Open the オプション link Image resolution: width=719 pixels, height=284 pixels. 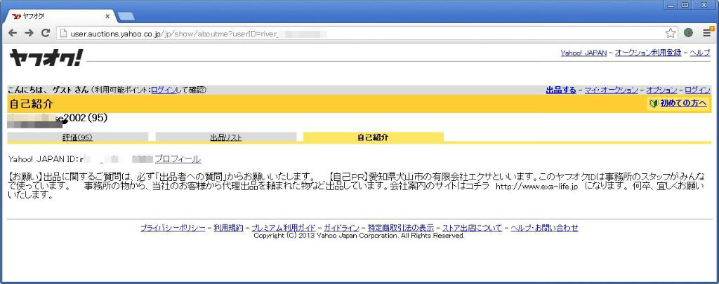[x=661, y=90]
